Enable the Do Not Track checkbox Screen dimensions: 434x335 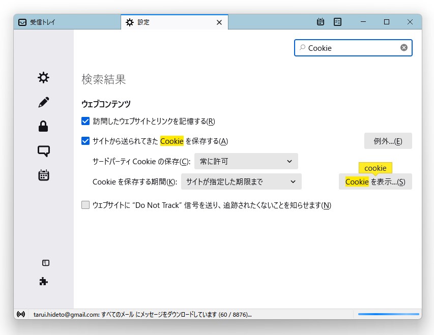pos(85,205)
